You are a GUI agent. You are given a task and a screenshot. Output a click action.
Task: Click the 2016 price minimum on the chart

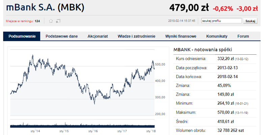click(x=94, y=104)
